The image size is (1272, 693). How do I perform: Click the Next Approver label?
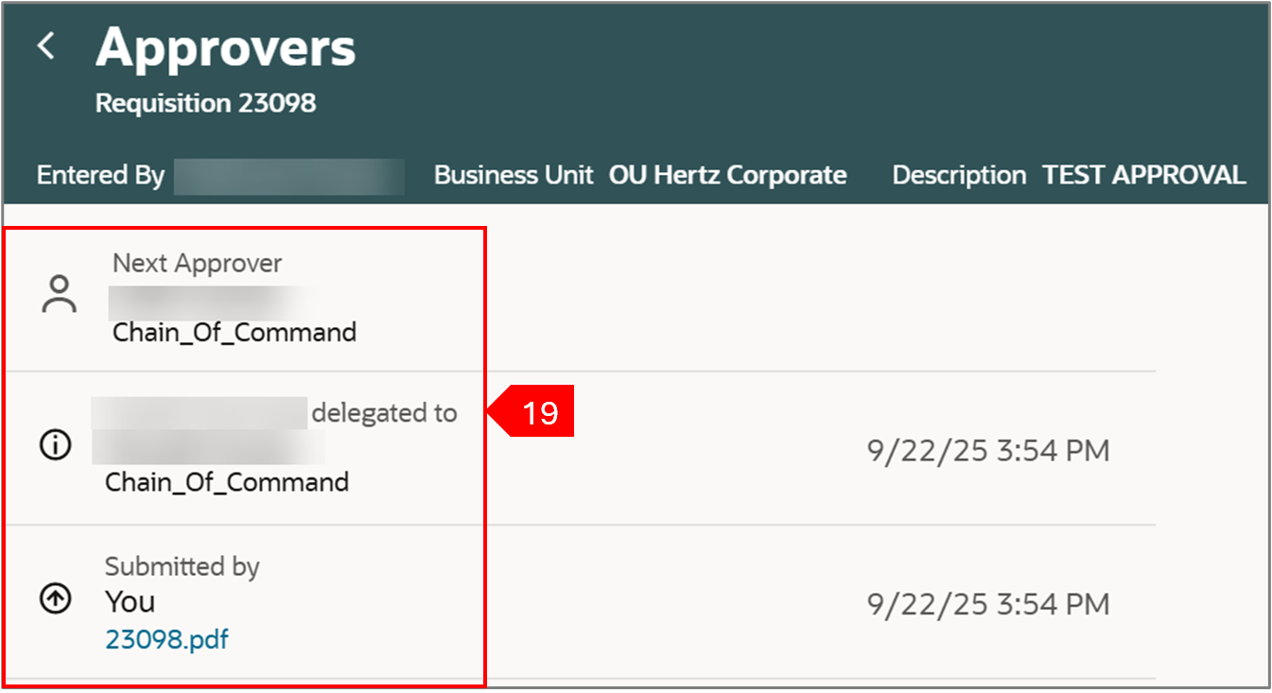point(197,263)
